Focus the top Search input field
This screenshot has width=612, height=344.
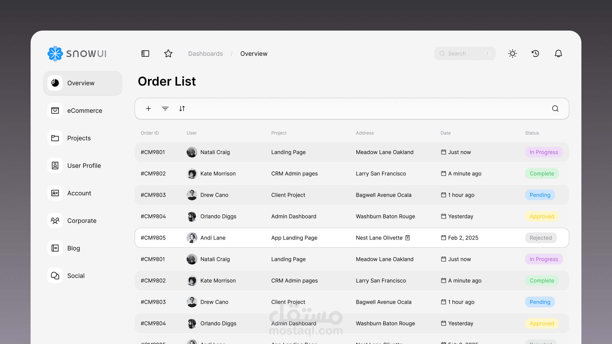[x=465, y=54]
